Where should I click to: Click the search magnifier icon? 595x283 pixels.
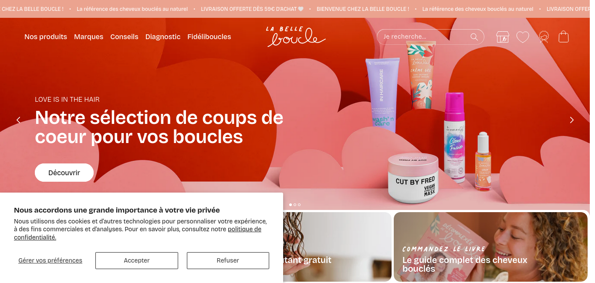pos(474,37)
